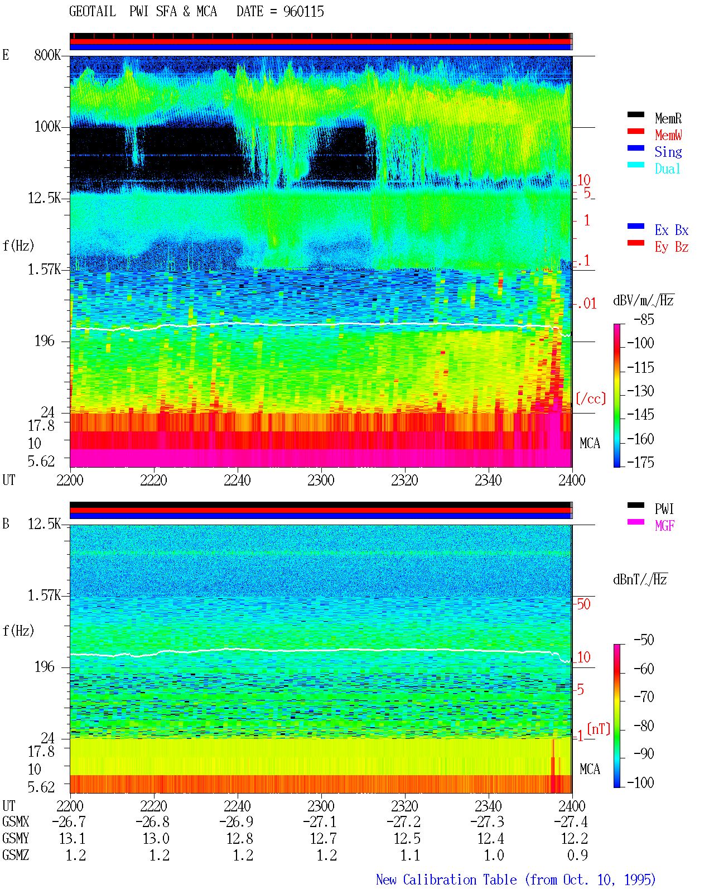Click the GSMY value '12.2'
This screenshot has height=889, width=714.
coord(575,839)
